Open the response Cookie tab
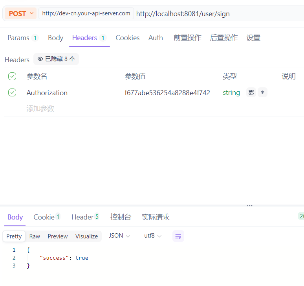 pos(47,217)
